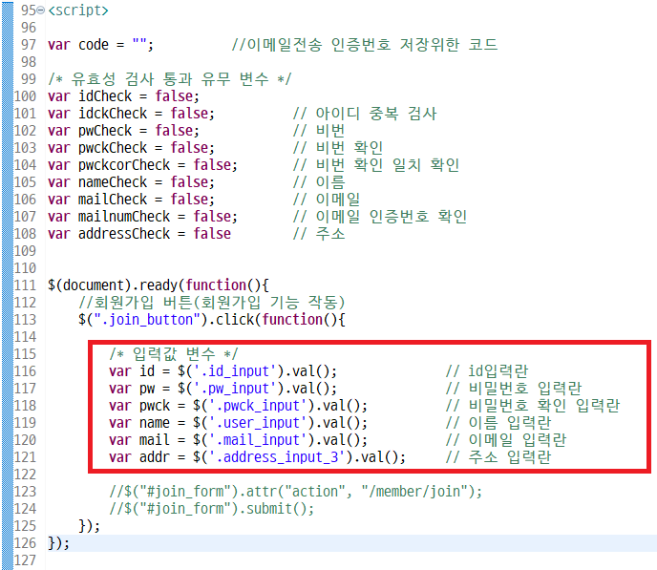Click the line 106 comment '// 이메일'
This screenshot has width=657, height=570.
pyautogui.click(x=327, y=199)
